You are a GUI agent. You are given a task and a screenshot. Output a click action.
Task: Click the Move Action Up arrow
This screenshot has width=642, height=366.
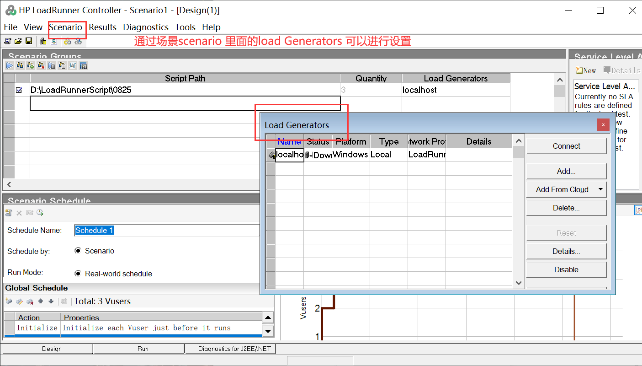(x=41, y=301)
